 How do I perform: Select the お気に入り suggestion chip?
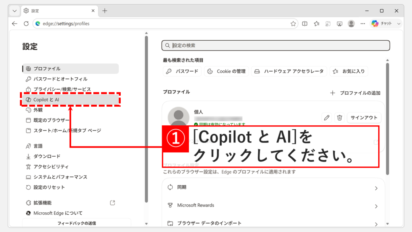[349, 71]
